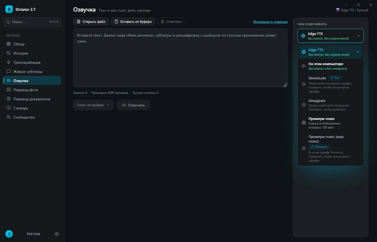Select На этом компьютере engine

pos(331,66)
